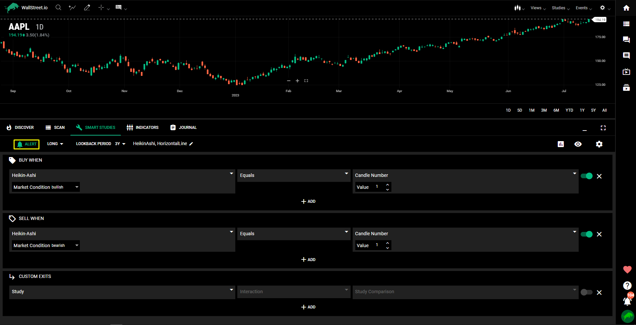Image resolution: width=636 pixels, height=325 pixels.
Task: Toggle study visibility eye icon
Action: pos(578,144)
